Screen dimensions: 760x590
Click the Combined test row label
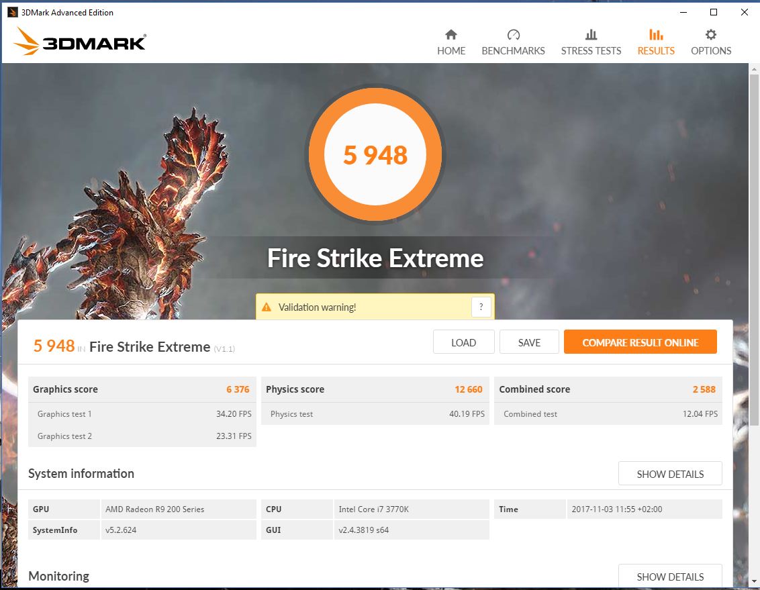tap(530, 413)
